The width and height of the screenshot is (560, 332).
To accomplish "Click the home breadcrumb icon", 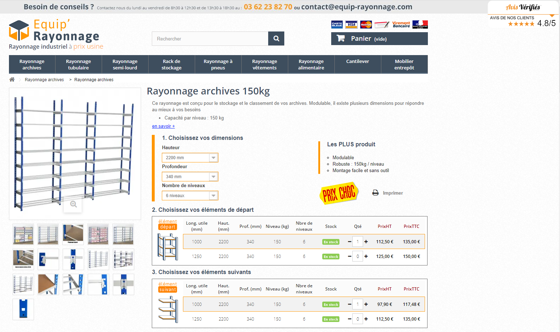I will [x=12, y=79].
